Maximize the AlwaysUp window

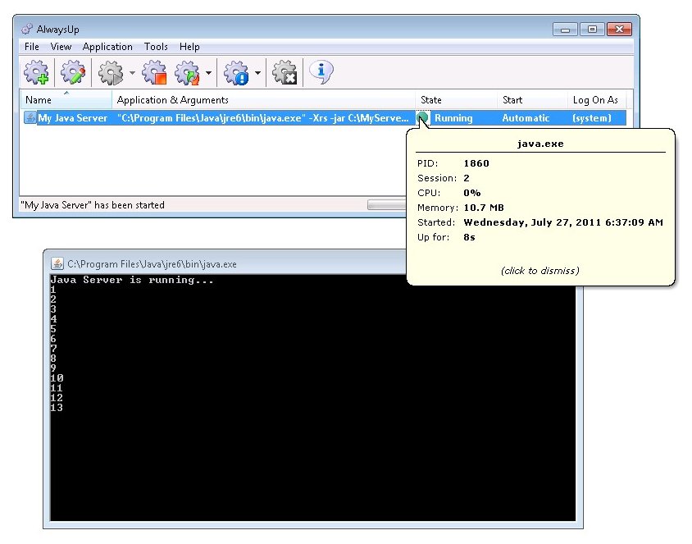tap(592, 30)
